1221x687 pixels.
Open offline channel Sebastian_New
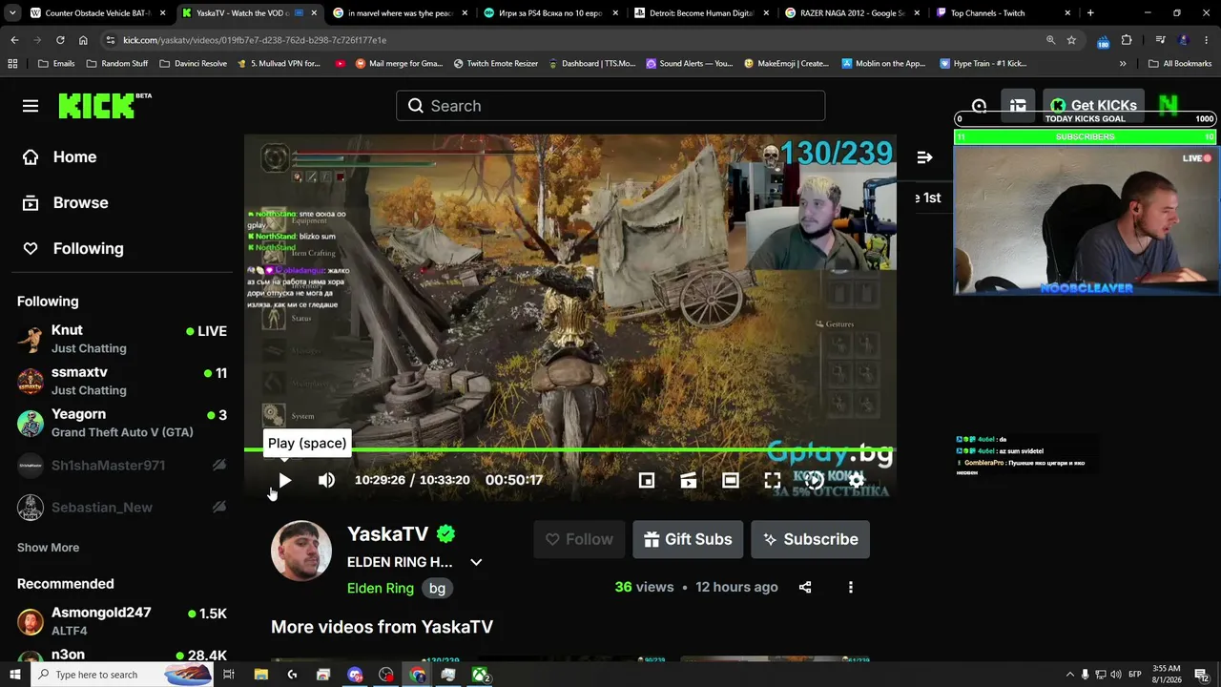tap(122, 507)
